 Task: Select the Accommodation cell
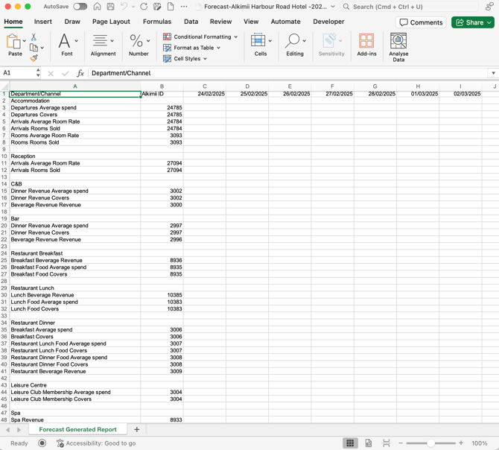click(x=75, y=101)
